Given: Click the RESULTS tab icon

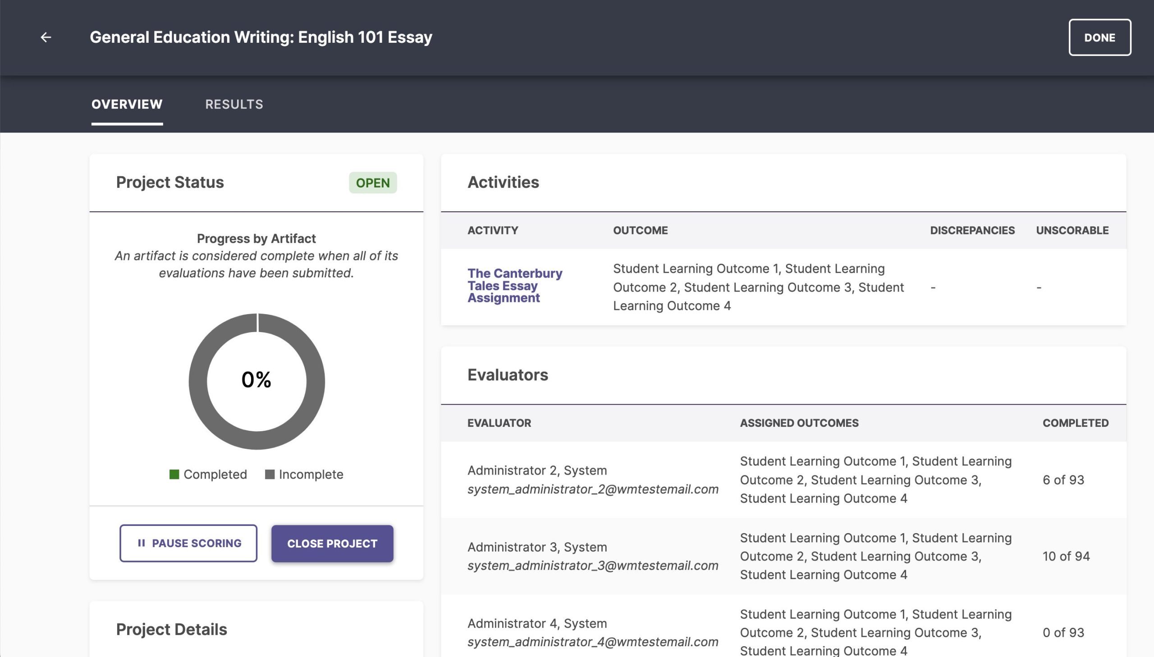Looking at the screenshot, I should click(x=234, y=103).
